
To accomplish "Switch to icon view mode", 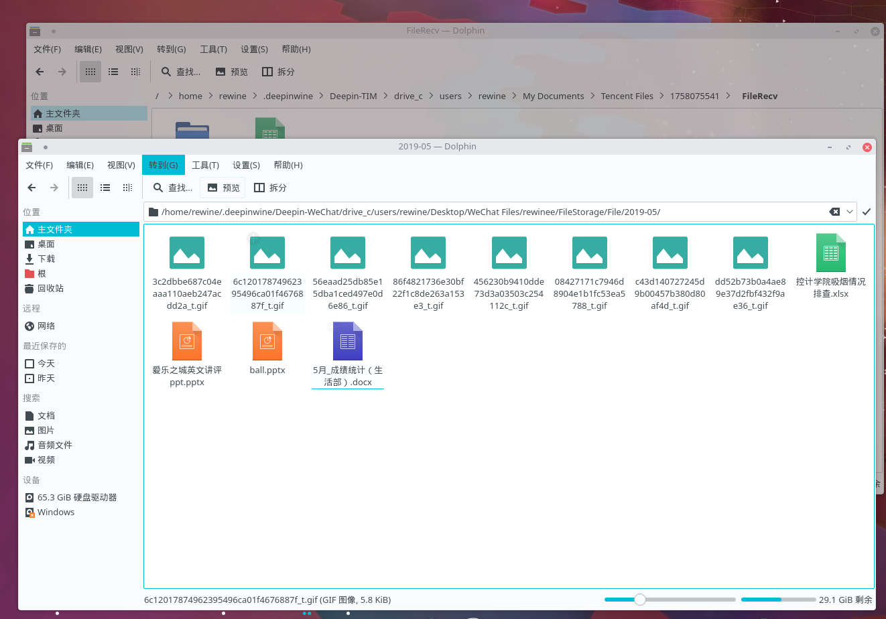I will click(x=82, y=188).
